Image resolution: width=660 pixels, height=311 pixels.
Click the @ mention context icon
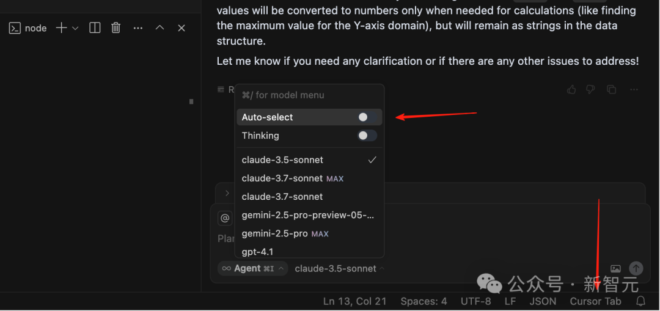click(225, 218)
